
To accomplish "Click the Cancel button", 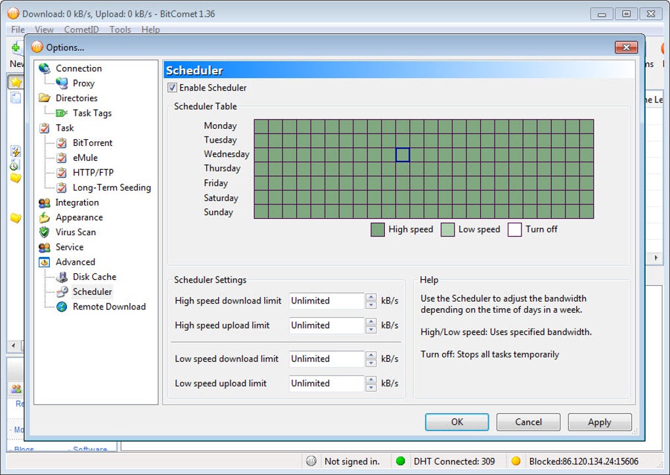I will [528, 422].
